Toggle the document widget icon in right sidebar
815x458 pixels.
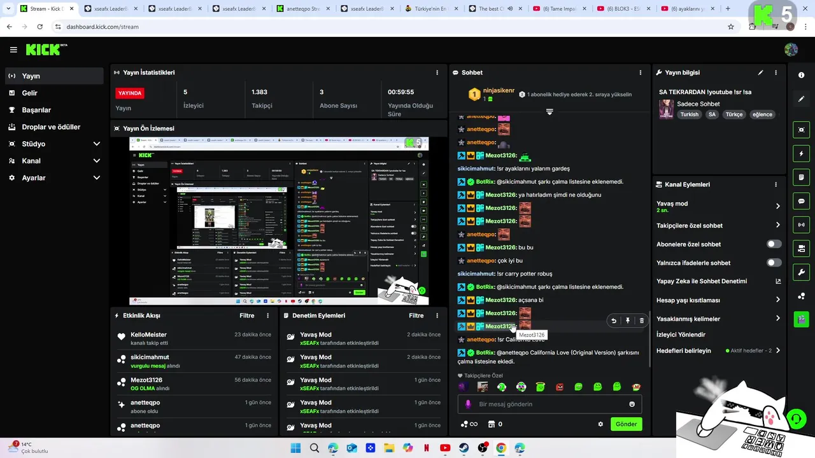(801, 177)
